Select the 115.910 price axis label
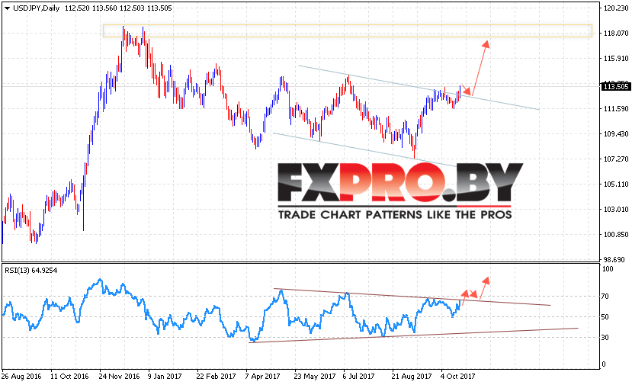This screenshot has width=632, height=385. [x=616, y=59]
